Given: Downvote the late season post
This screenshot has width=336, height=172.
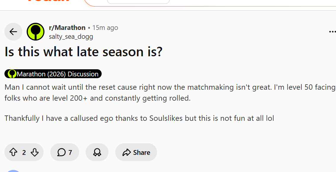Looking at the screenshot, I should click(x=34, y=152).
